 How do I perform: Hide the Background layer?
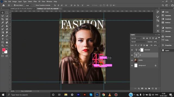(x=132, y=65)
